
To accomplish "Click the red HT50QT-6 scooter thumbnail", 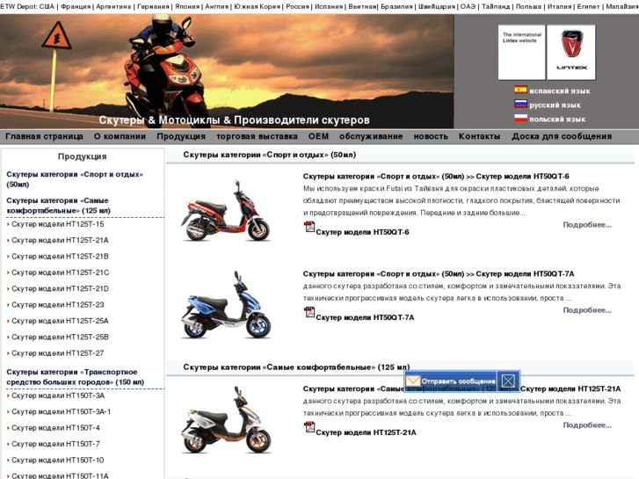I will click(227, 211).
